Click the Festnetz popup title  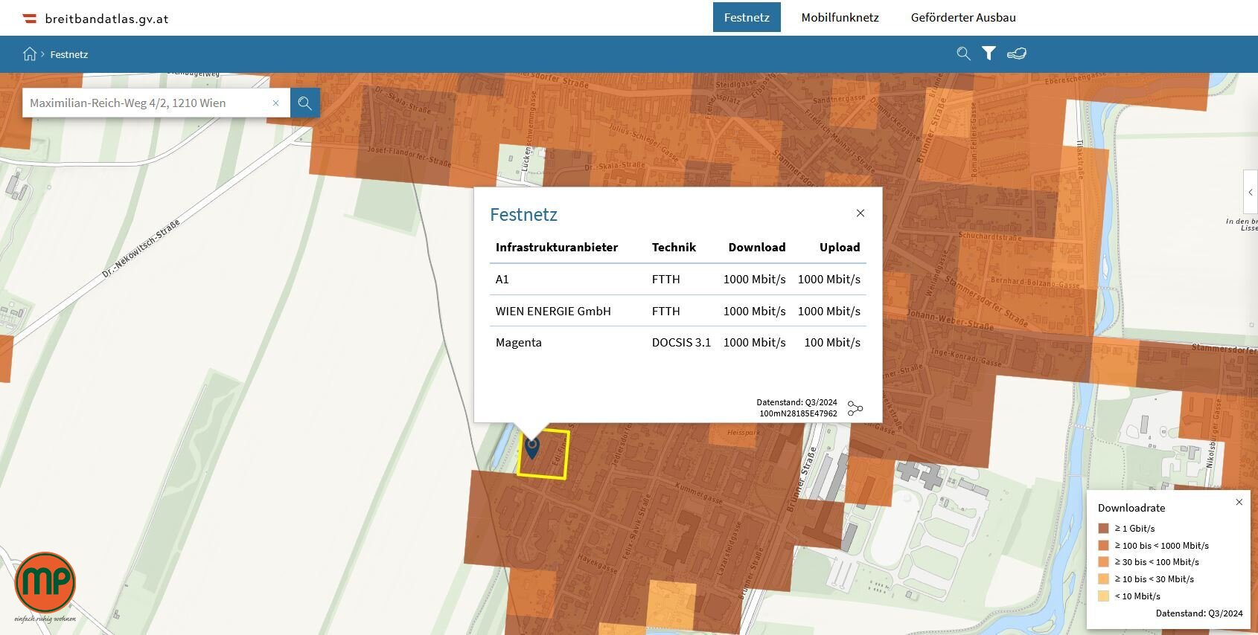click(523, 215)
